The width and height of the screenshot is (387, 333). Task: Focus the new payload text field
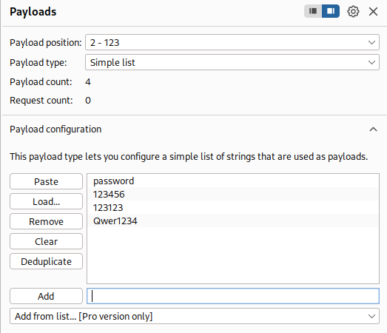tap(233, 296)
